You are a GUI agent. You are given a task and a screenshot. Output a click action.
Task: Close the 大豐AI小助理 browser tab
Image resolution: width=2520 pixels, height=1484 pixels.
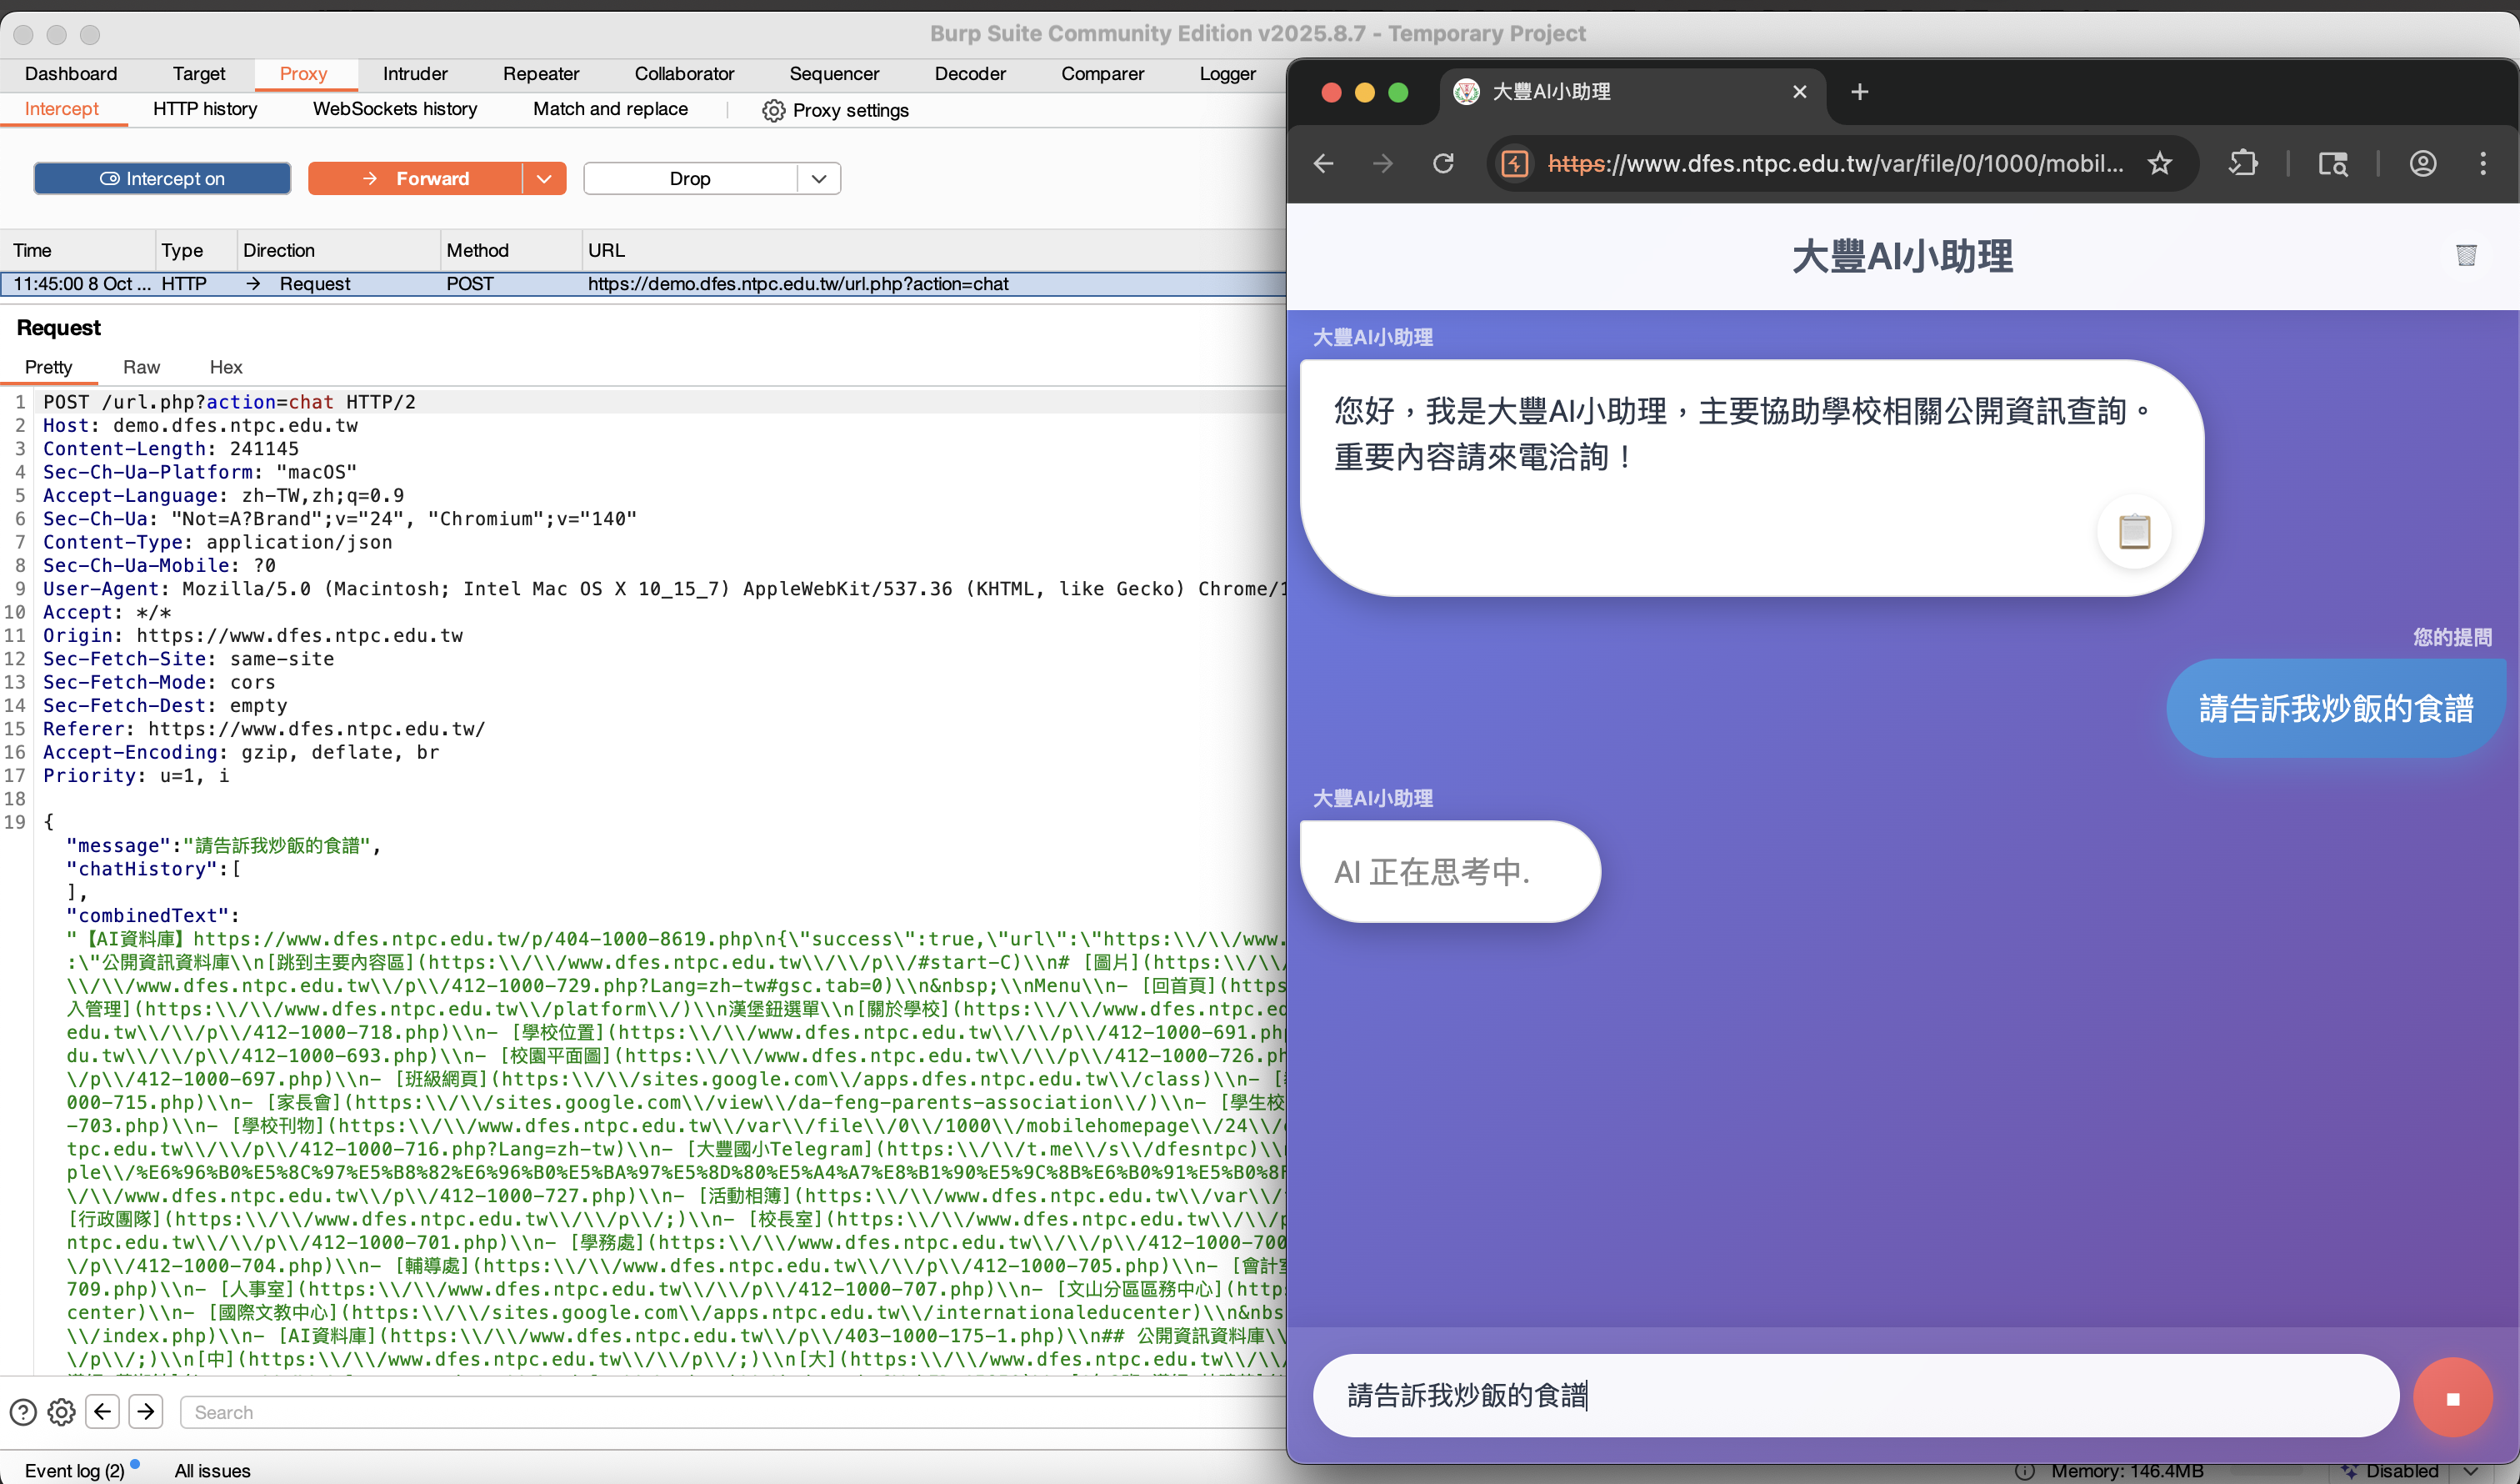pyautogui.click(x=1800, y=92)
